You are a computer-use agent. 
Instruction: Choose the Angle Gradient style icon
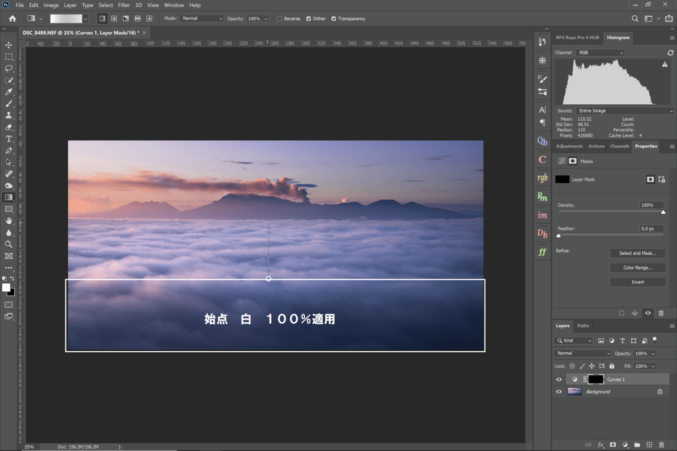[x=125, y=19]
